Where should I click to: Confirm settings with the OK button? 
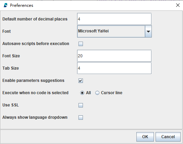click(145, 137)
